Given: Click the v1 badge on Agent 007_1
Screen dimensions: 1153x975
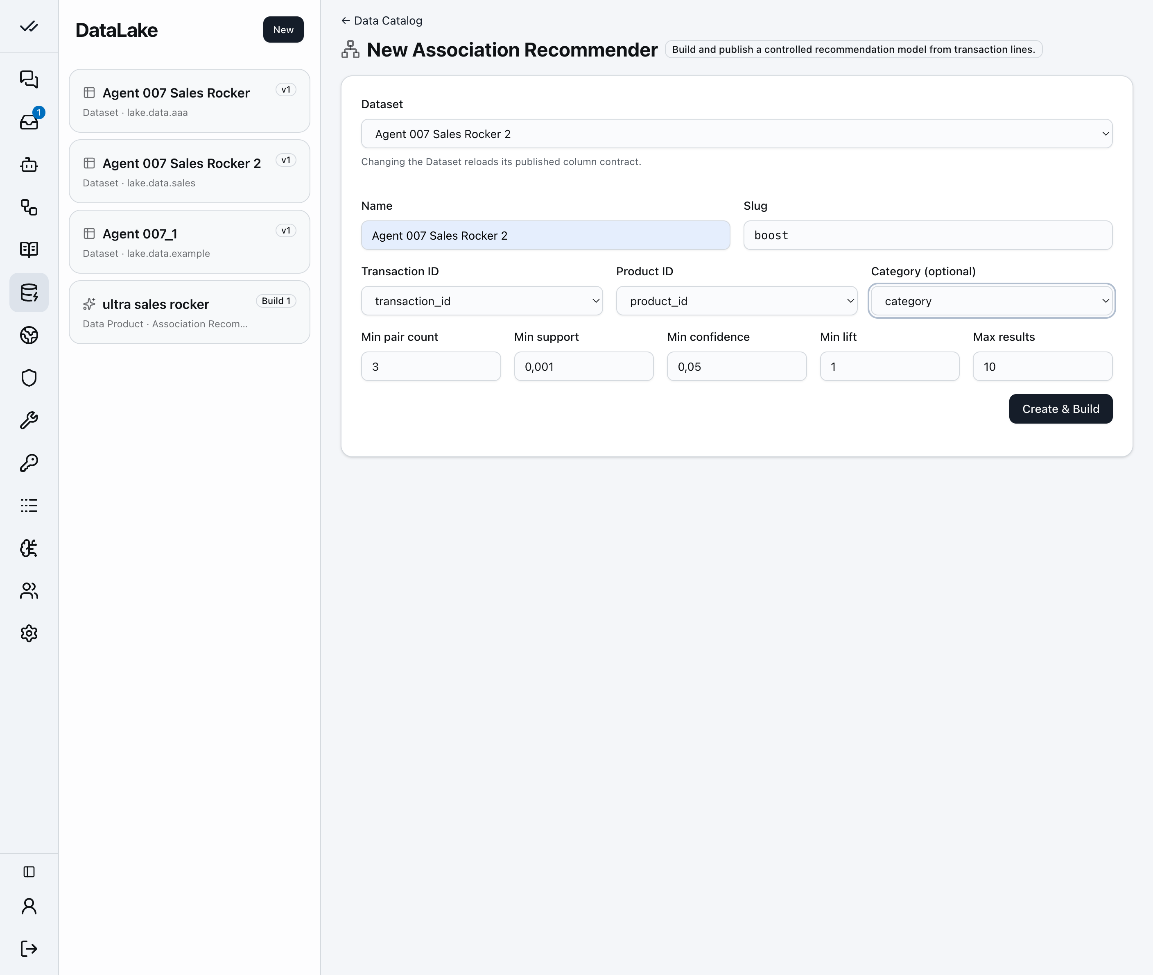Looking at the screenshot, I should pyautogui.click(x=286, y=231).
